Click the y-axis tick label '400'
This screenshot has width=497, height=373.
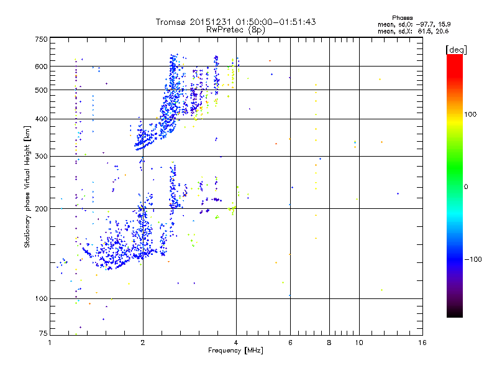click(x=41, y=119)
